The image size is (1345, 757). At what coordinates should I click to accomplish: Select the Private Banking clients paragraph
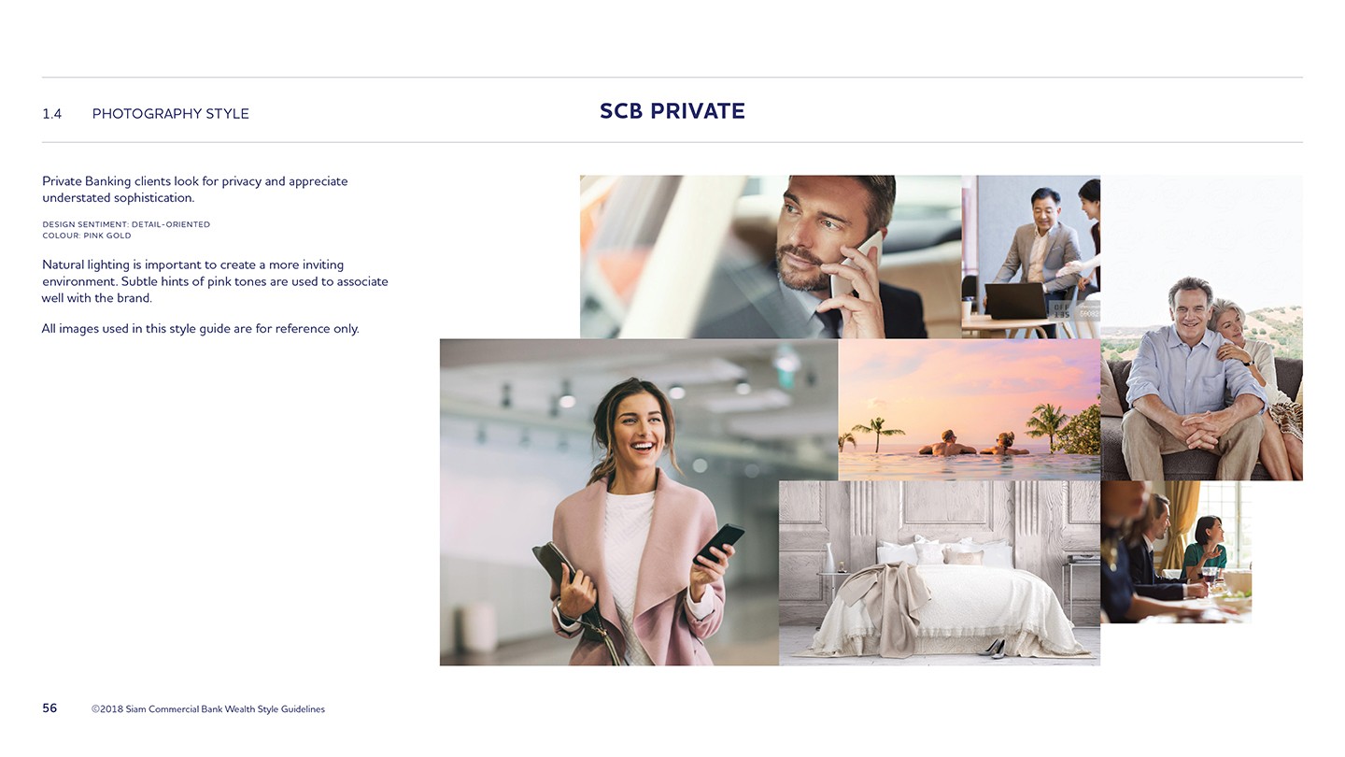[x=195, y=189]
